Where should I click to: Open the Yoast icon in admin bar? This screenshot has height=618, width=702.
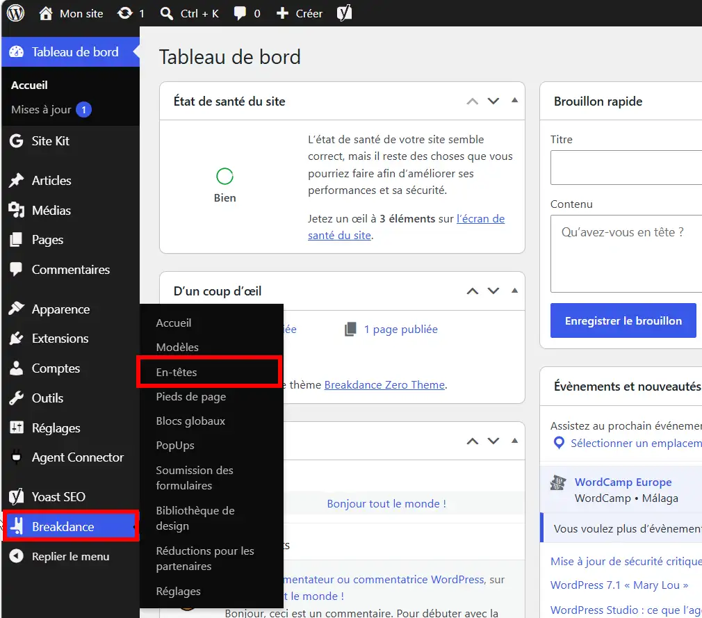click(x=344, y=13)
